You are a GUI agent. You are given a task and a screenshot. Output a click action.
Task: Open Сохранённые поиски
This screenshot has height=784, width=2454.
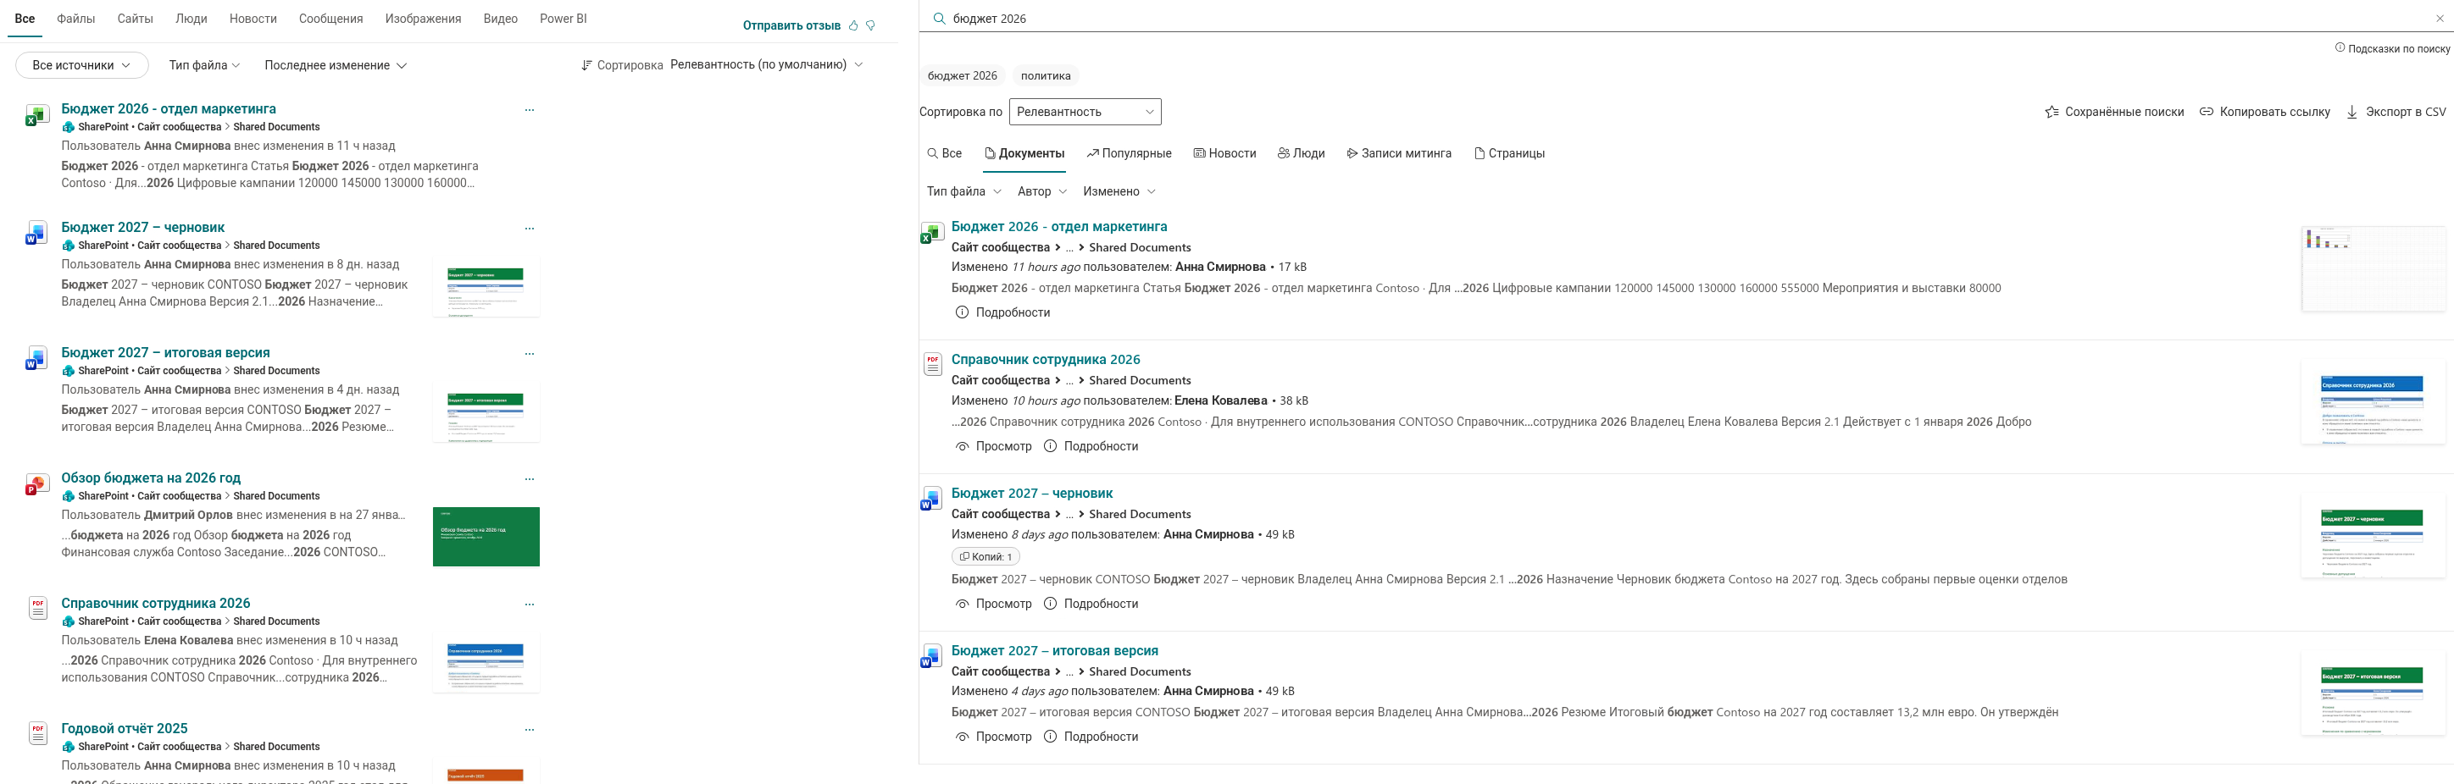tap(2114, 113)
